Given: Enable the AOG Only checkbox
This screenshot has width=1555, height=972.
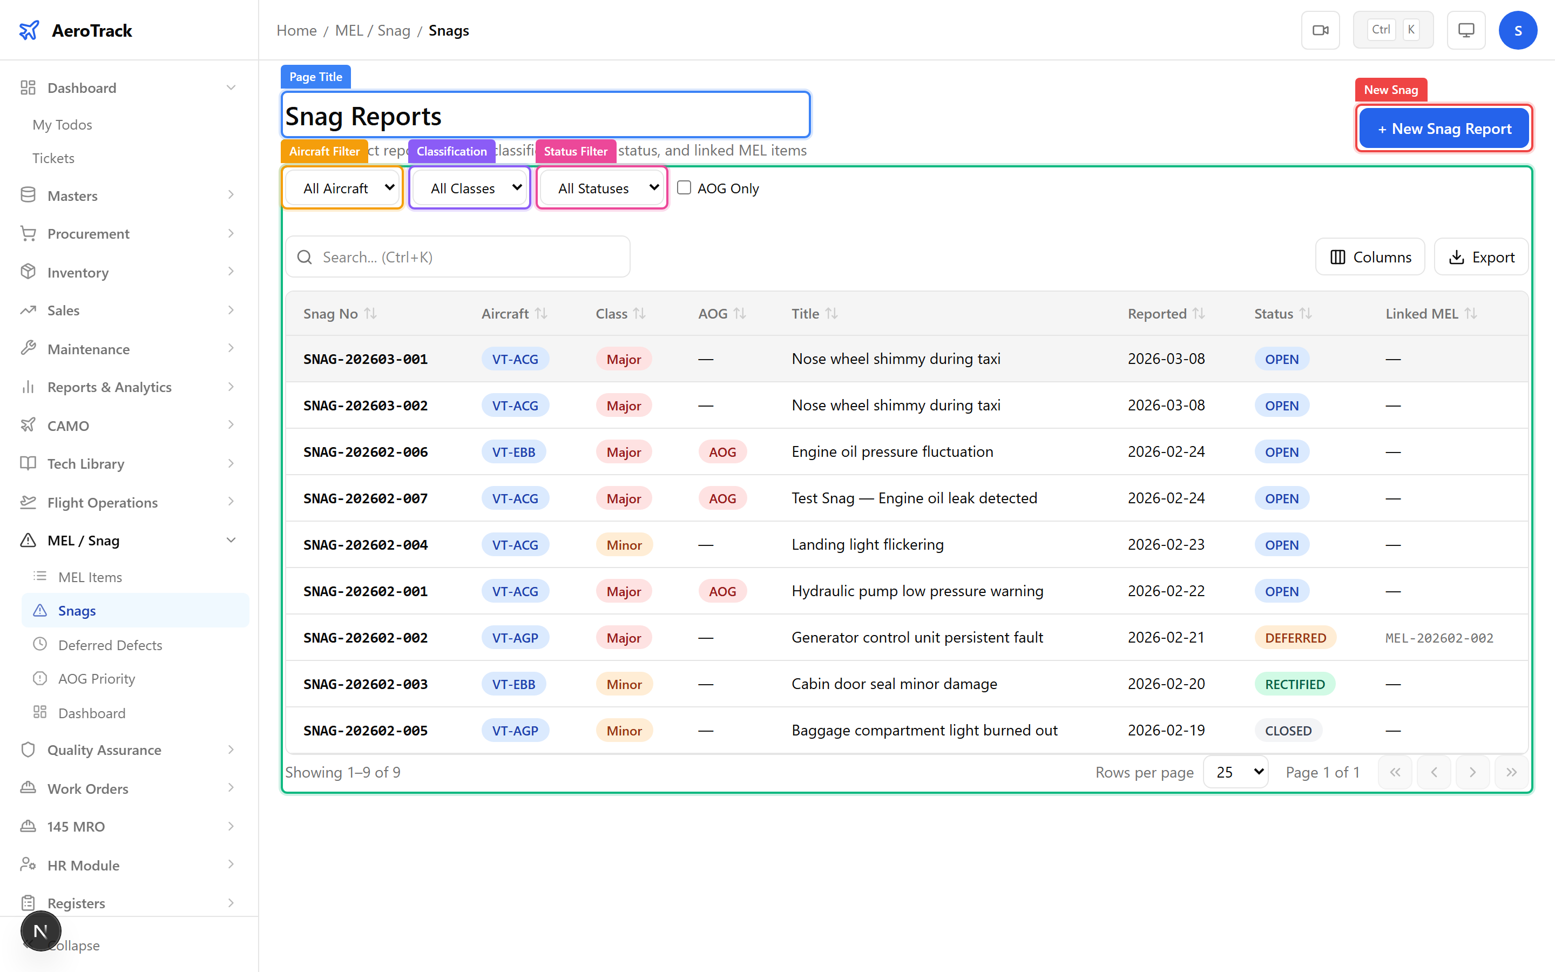Looking at the screenshot, I should [x=684, y=188].
